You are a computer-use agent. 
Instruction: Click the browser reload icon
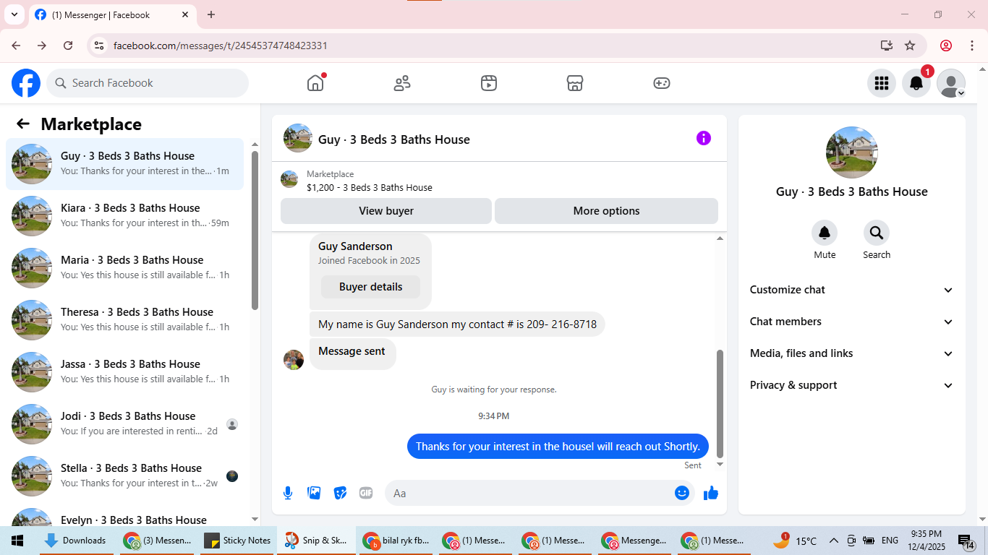68,46
